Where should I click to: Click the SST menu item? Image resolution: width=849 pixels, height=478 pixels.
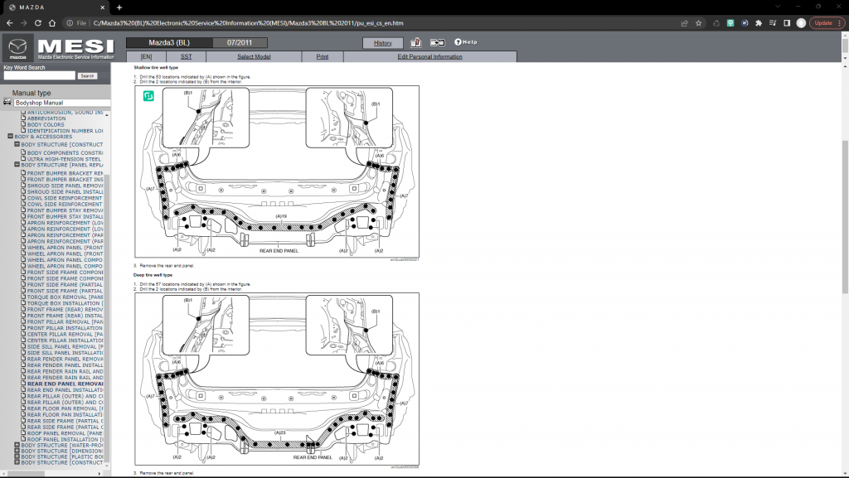pos(186,56)
